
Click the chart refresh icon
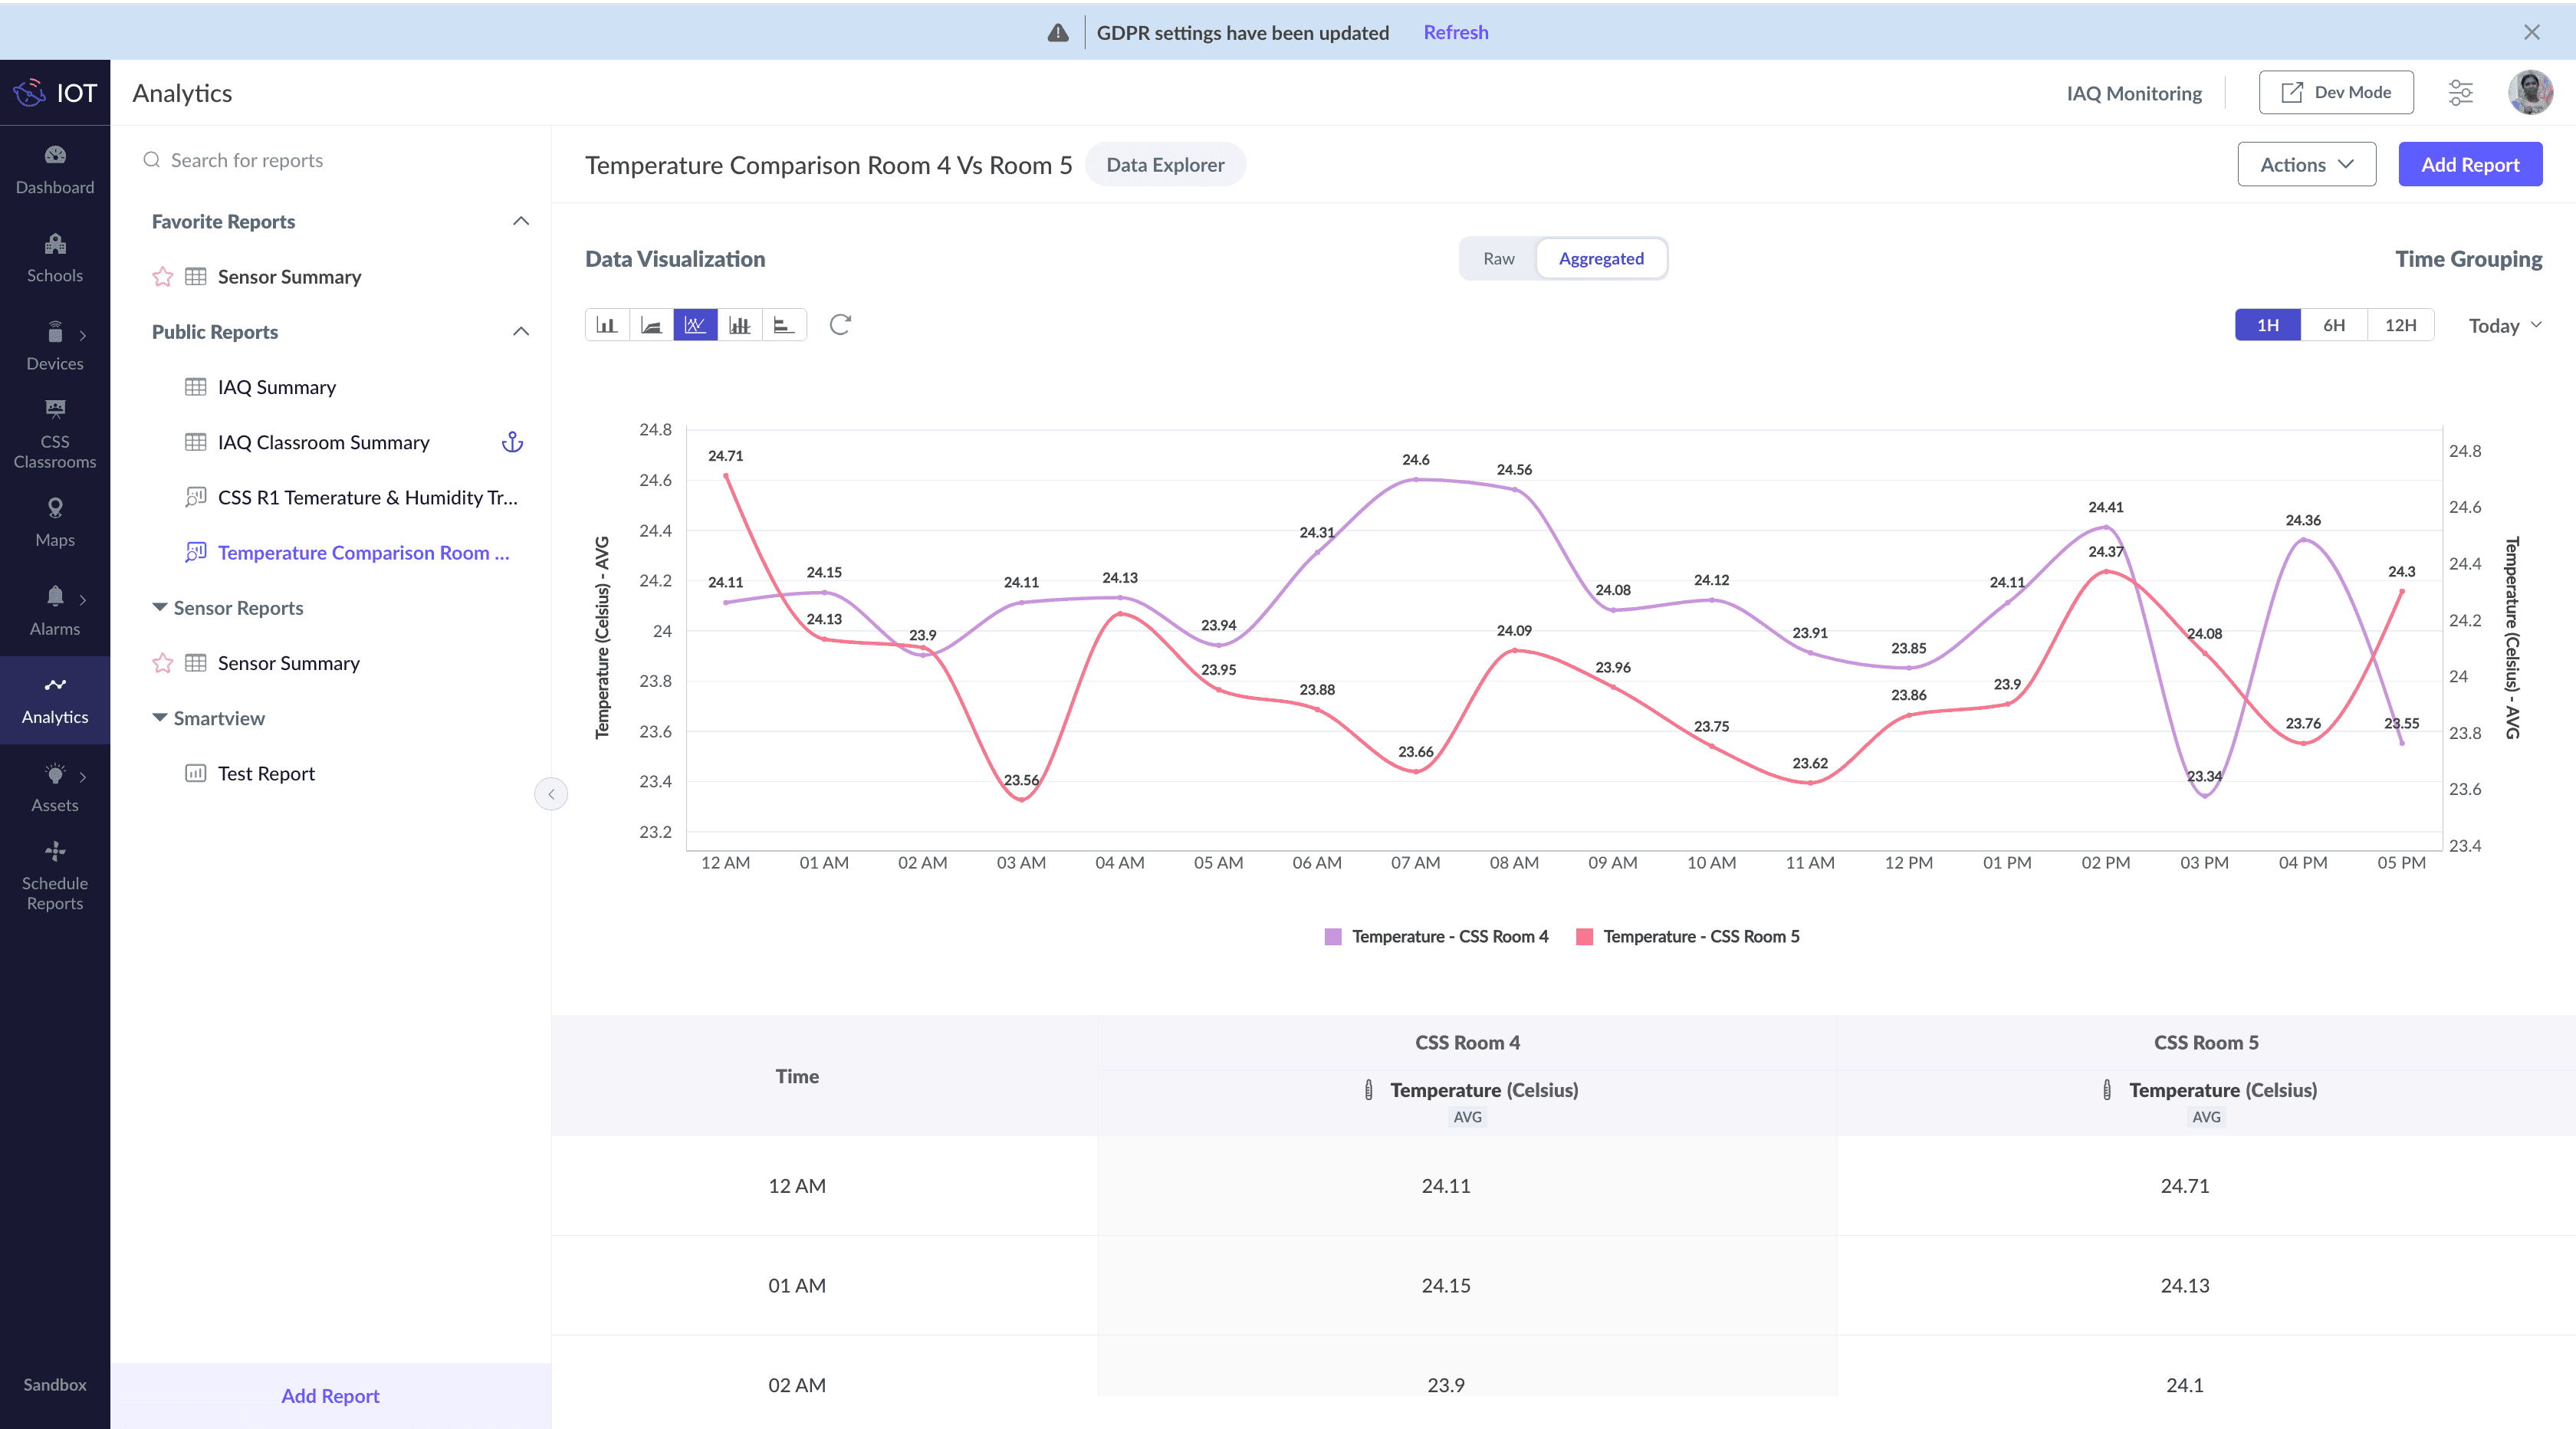pos(840,325)
